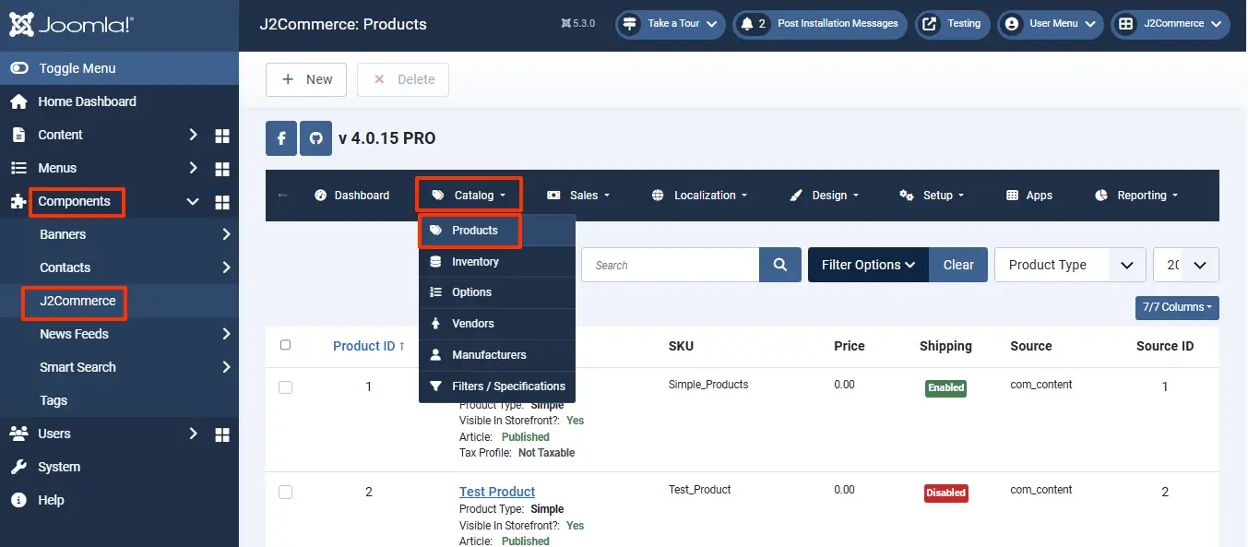
Task: Check the box for product ID 1
Action: click(285, 387)
